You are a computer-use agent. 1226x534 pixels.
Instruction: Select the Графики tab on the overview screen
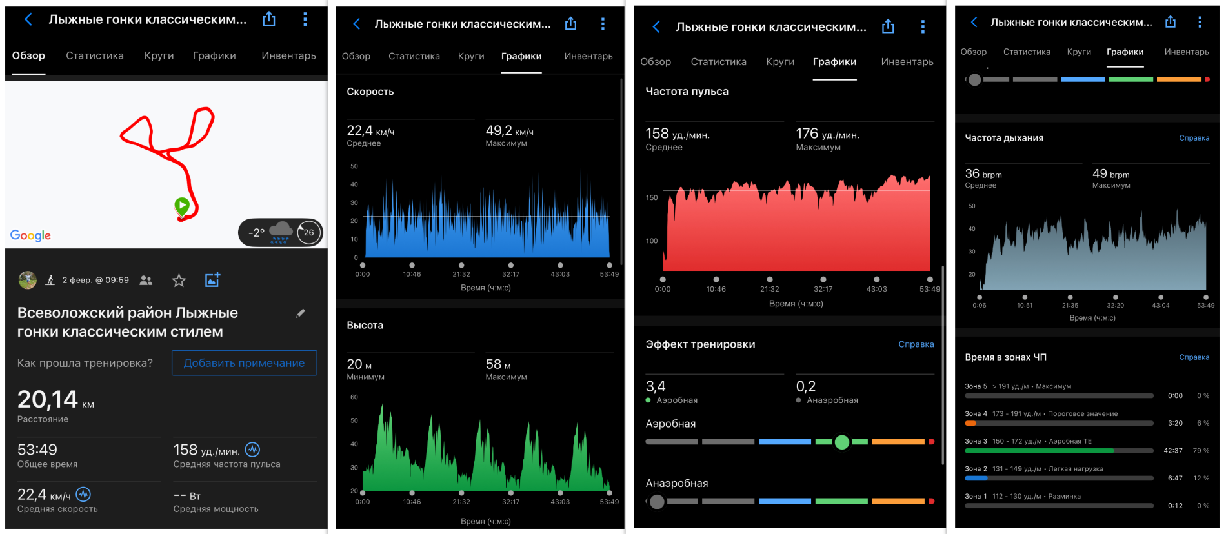214,55
